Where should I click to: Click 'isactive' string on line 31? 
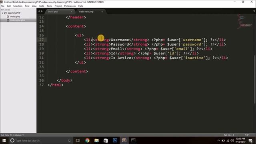194,58
